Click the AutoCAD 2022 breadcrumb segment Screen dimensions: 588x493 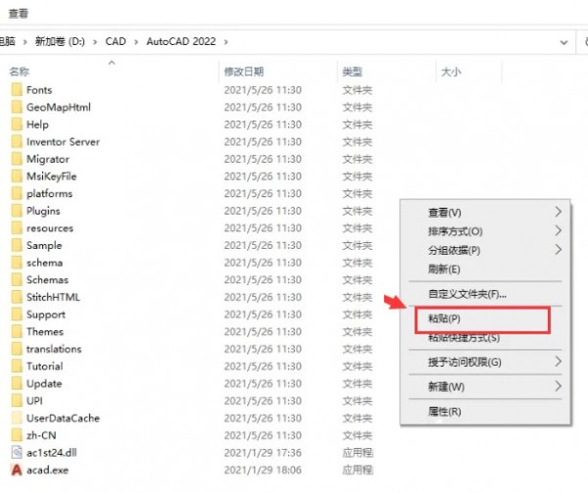pos(181,41)
